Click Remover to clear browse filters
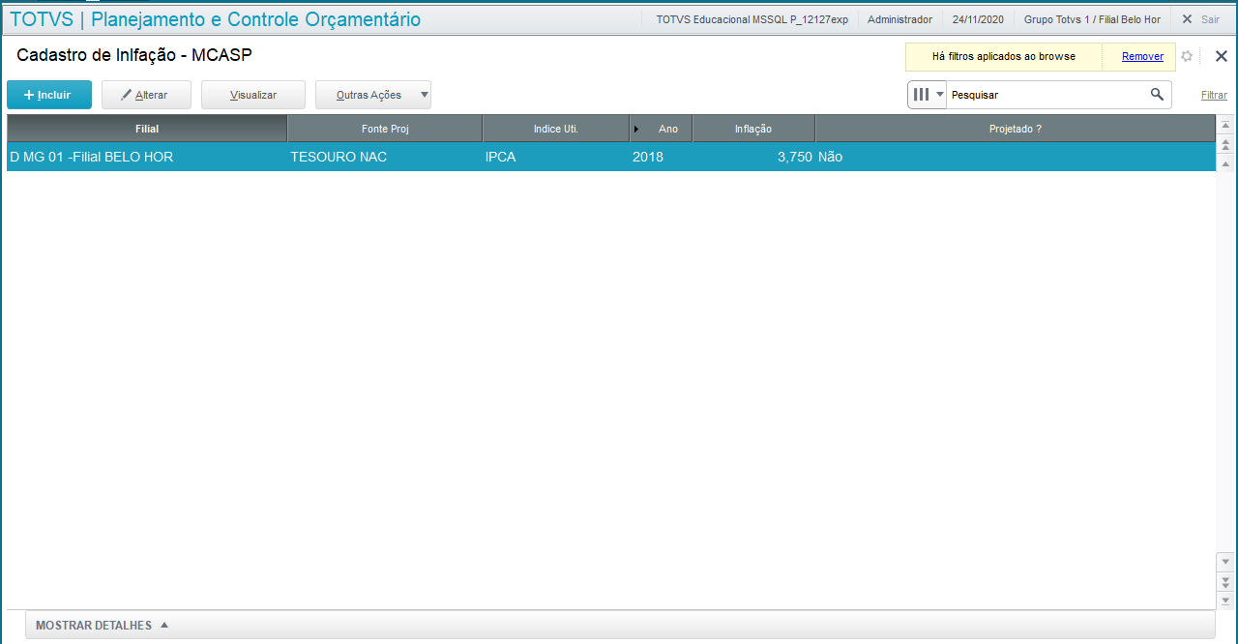The height and width of the screenshot is (644, 1238). tap(1142, 56)
